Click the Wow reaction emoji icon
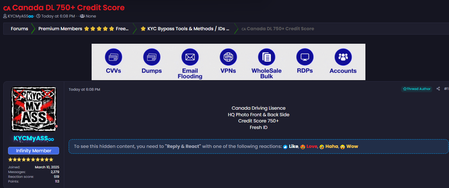Image resolution: width=449 pixels, height=188 pixels. (x=342, y=146)
